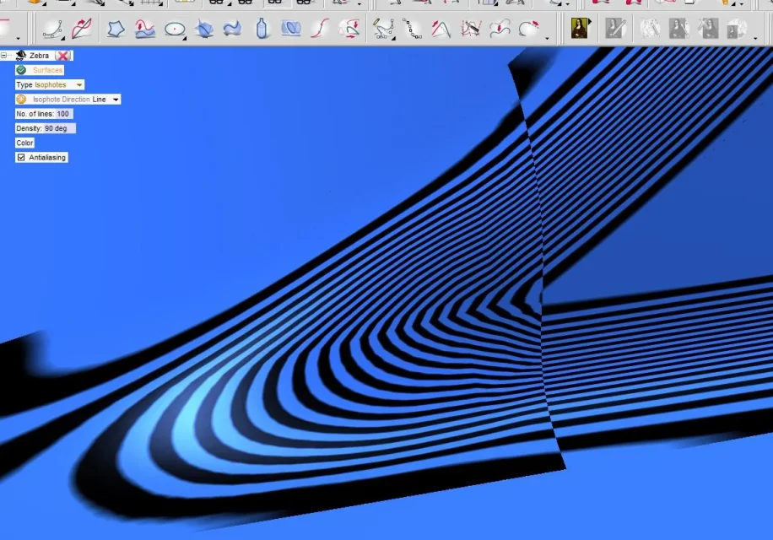Image resolution: width=773 pixels, height=540 pixels.
Task: Expand the ellipse tool flyout triangle
Action: [x=184, y=38]
